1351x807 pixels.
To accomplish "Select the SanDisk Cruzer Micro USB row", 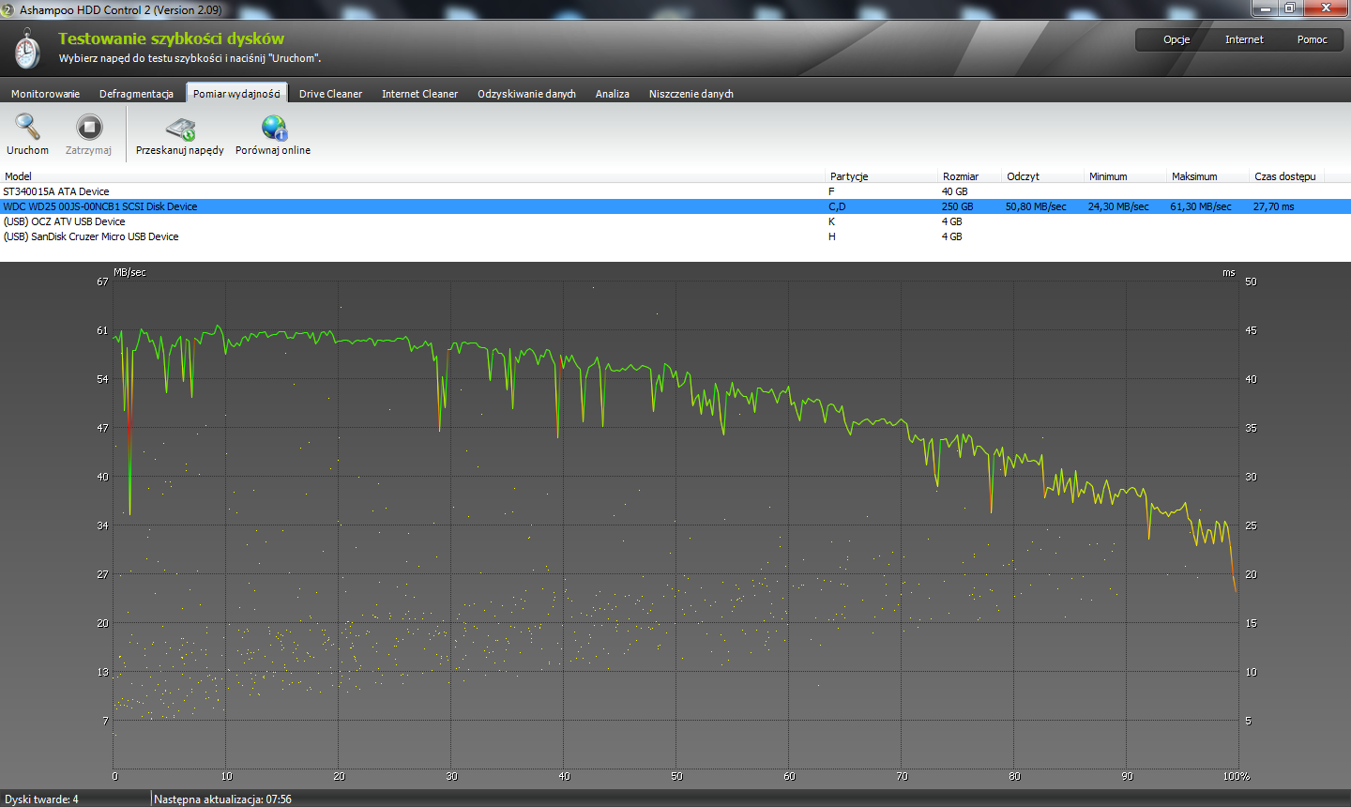I will tap(675, 236).
